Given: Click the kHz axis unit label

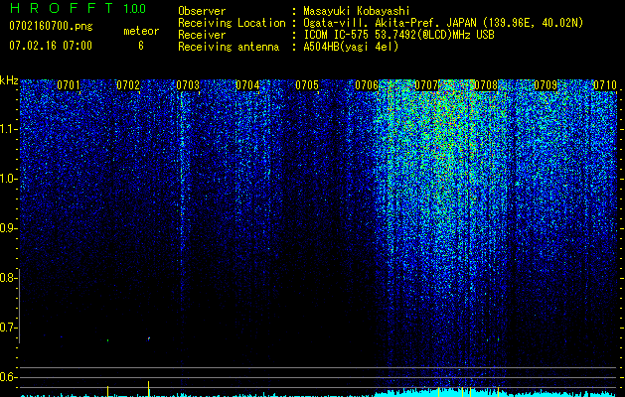Looking at the screenshot, I should click(9, 80).
